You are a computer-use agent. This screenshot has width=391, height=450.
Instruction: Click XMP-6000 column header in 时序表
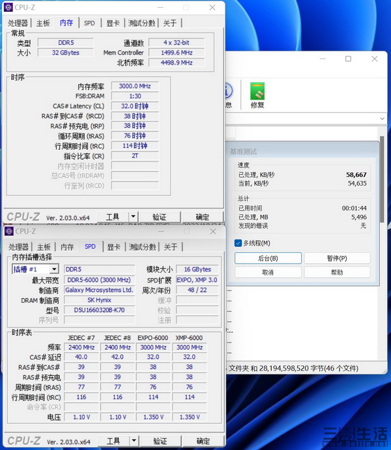pos(189,338)
